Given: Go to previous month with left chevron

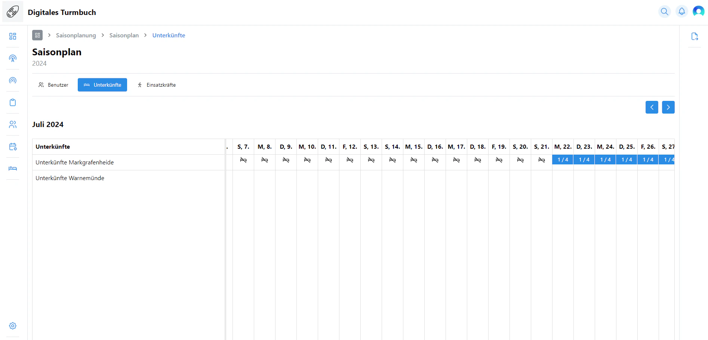Looking at the screenshot, I should point(652,107).
